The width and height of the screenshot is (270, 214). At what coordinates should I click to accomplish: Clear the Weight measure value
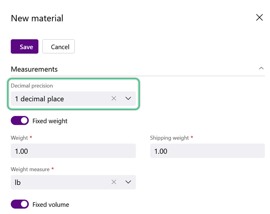[114, 182]
